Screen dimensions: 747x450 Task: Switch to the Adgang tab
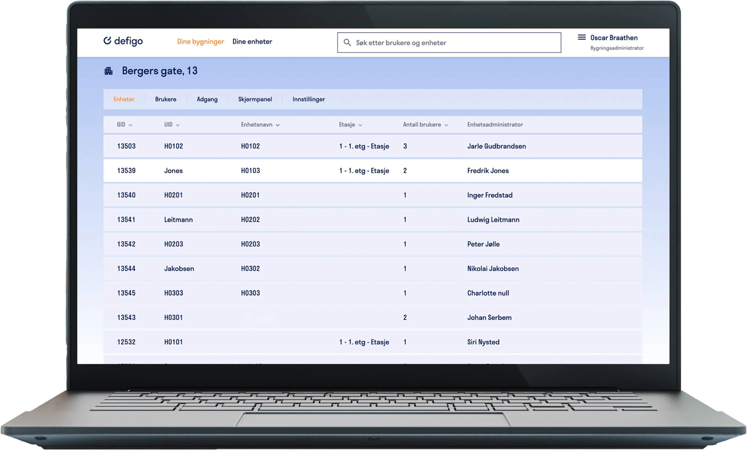click(207, 99)
